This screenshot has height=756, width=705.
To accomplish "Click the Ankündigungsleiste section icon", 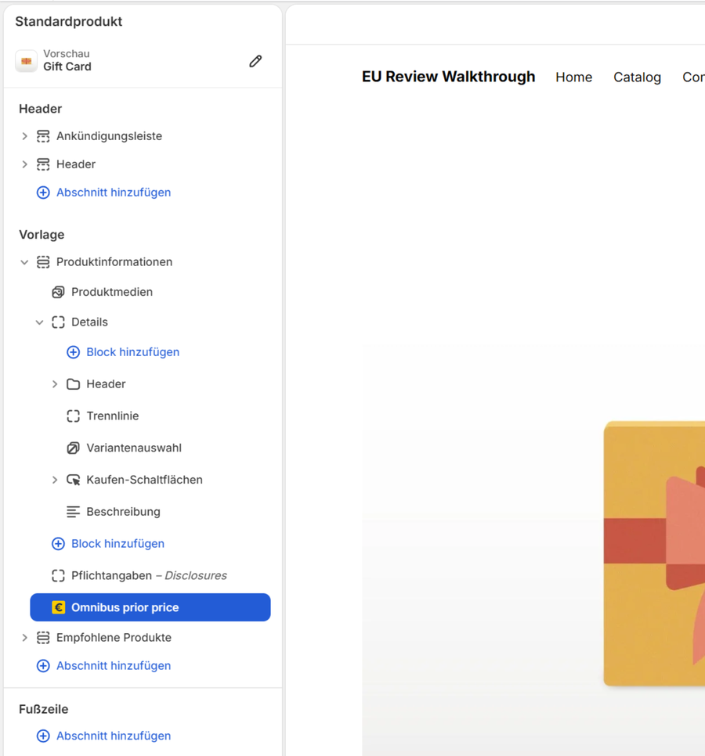I will tap(43, 136).
